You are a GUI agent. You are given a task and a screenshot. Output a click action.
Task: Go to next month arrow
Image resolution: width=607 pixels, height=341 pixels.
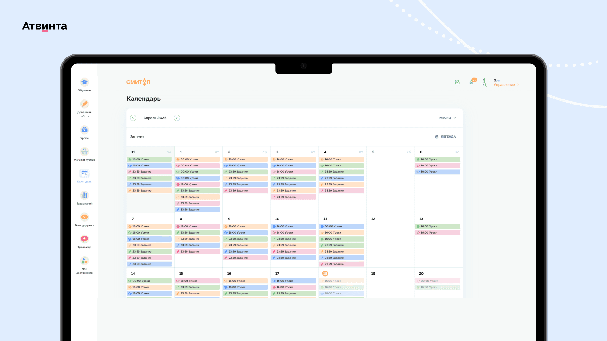coord(177,118)
